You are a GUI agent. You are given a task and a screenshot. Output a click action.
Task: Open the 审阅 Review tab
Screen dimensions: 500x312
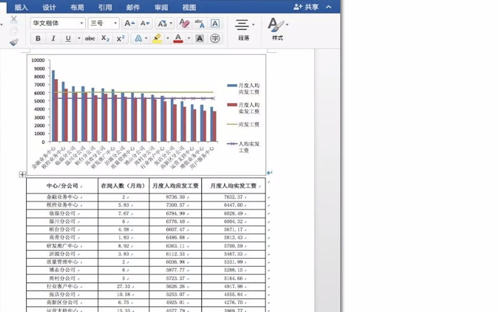(x=161, y=8)
